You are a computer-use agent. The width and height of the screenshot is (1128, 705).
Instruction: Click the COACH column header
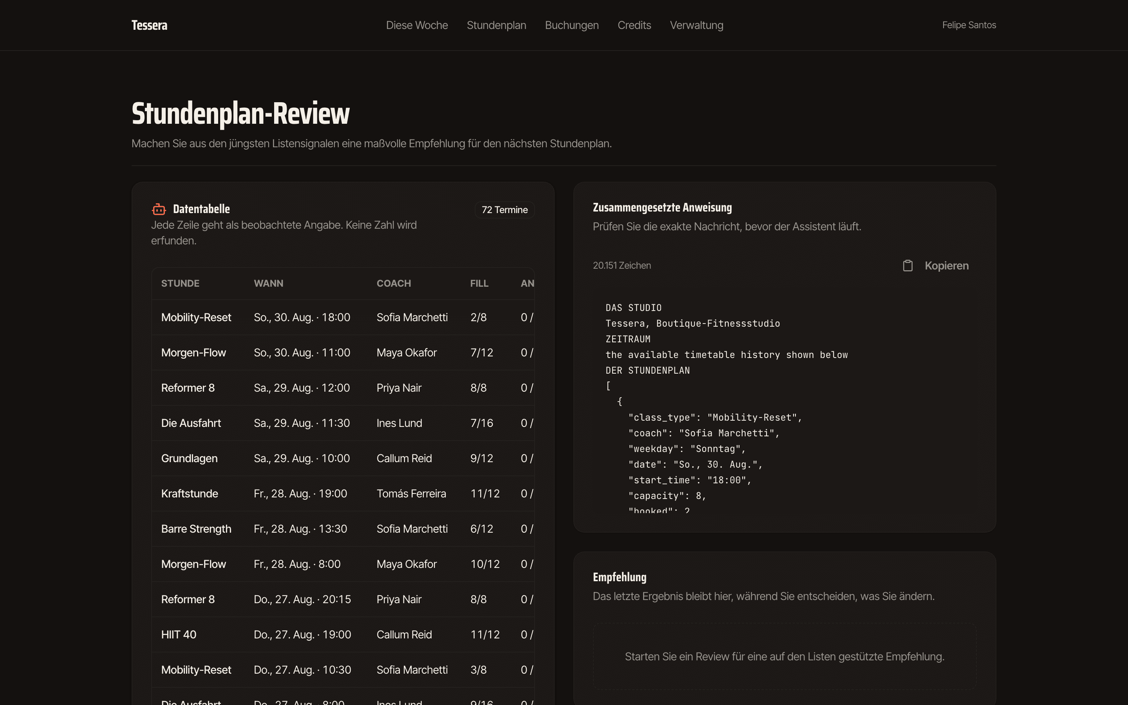394,284
